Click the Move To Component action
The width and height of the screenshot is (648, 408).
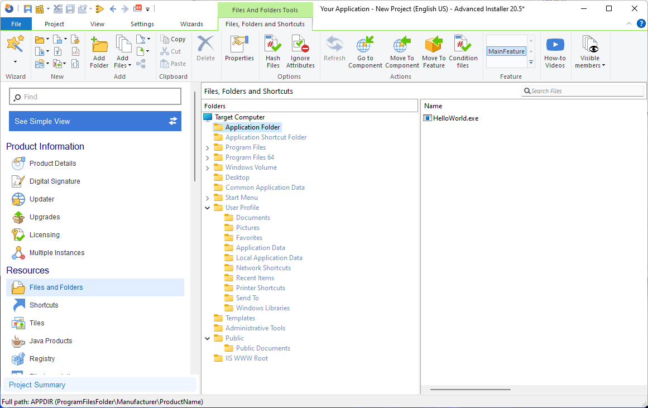click(x=402, y=52)
